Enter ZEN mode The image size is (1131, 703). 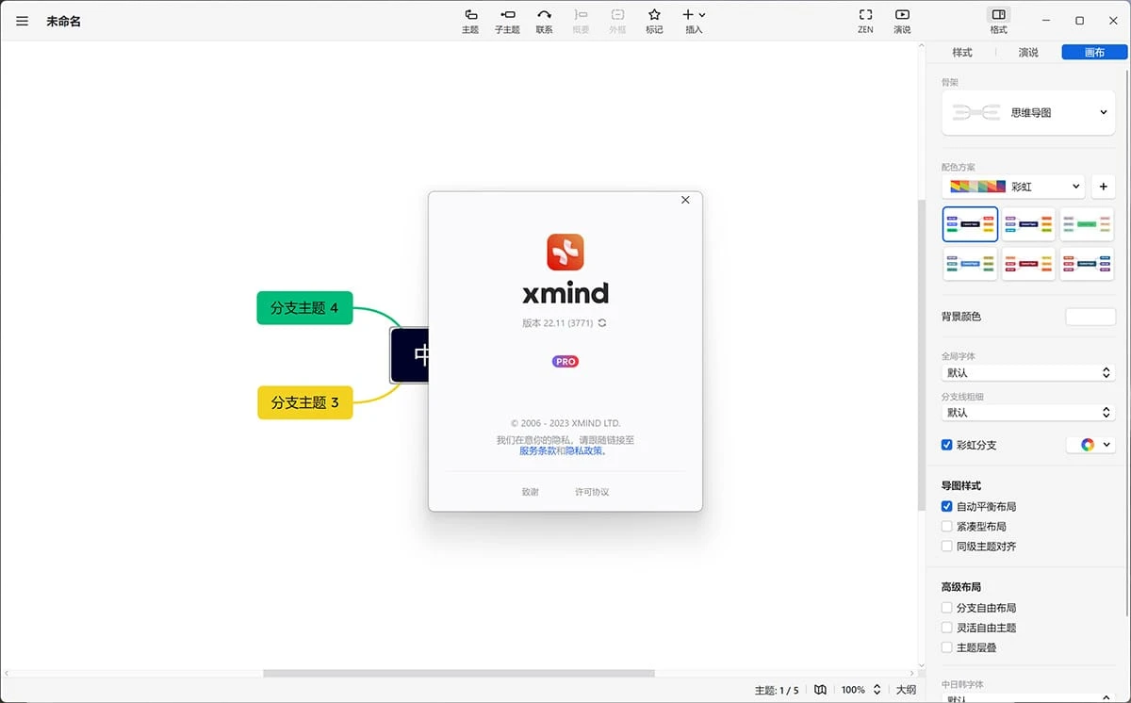pyautogui.click(x=864, y=21)
